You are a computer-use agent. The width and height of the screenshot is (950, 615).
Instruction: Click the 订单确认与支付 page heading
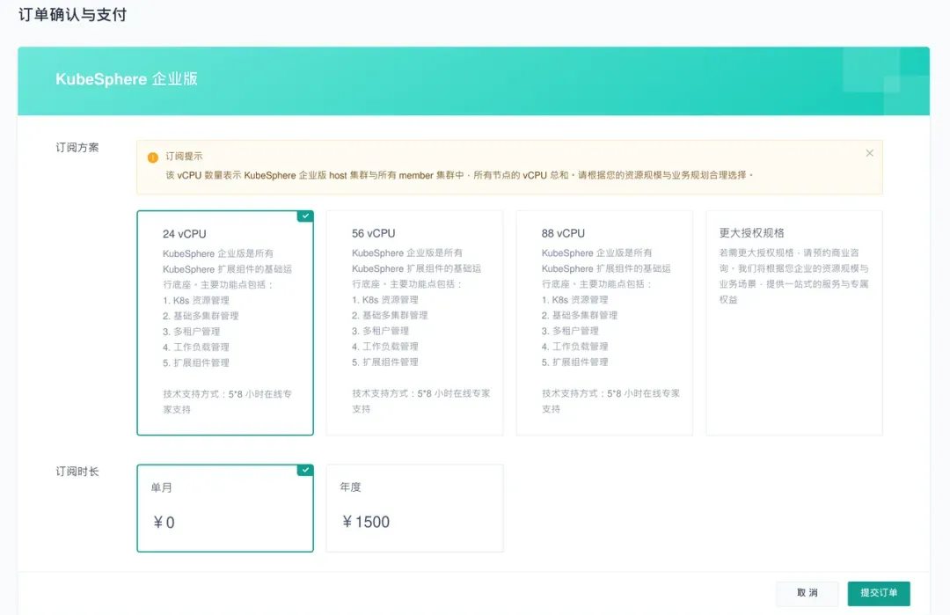[73, 15]
